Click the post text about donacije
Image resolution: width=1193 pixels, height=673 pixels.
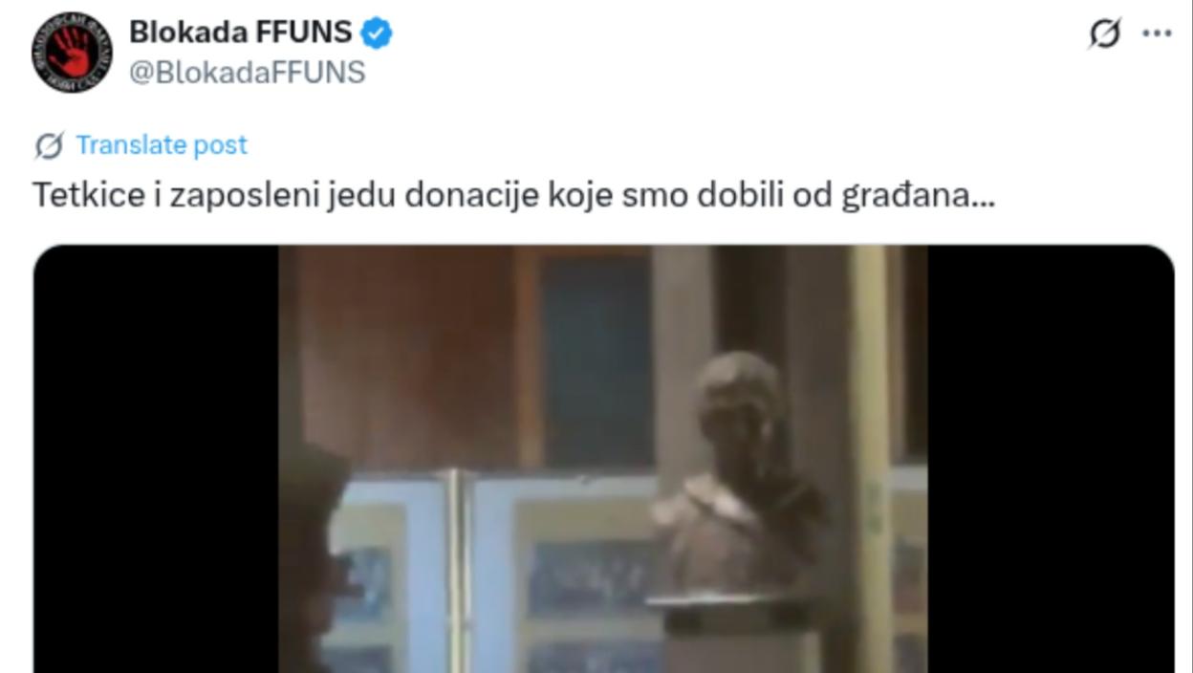pyautogui.click(x=514, y=195)
